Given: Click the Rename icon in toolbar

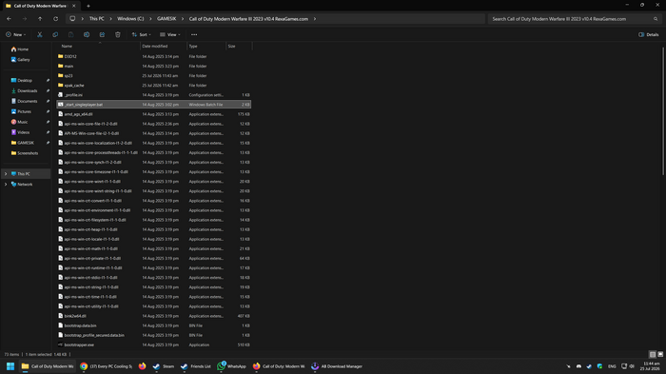Looking at the screenshot, I should point(87,34).
